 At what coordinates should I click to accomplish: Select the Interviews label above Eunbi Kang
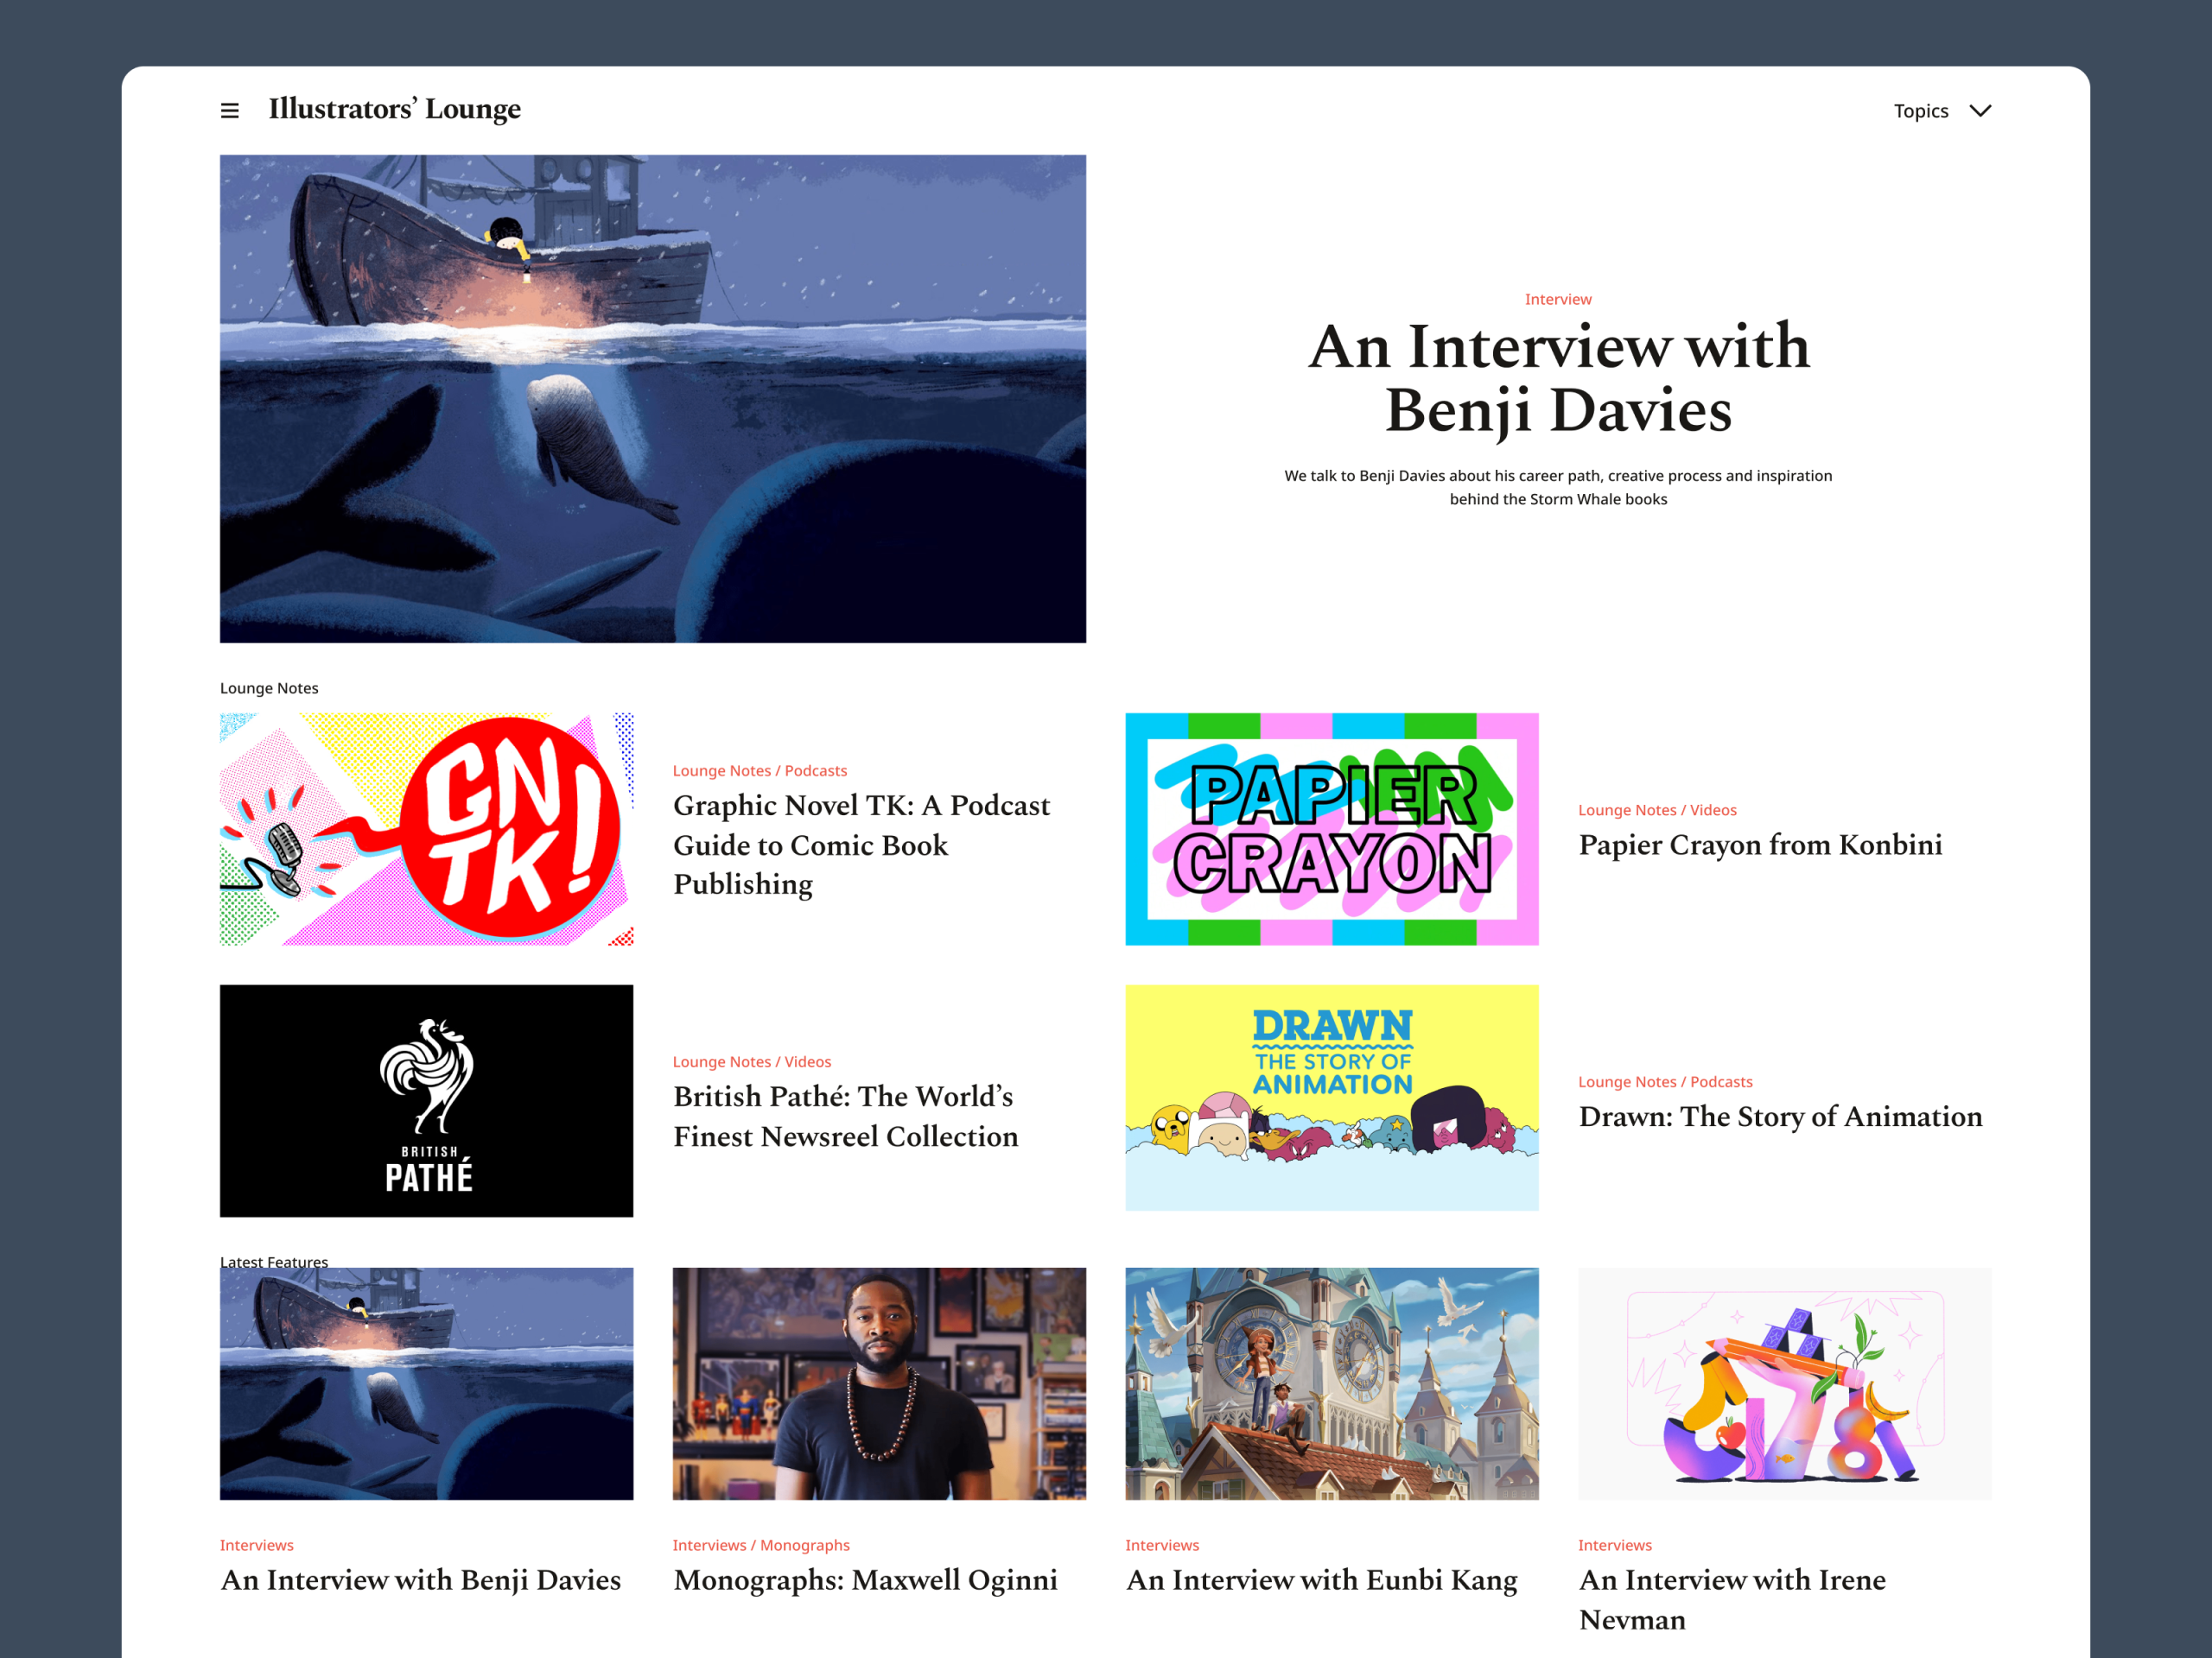1162,1545
